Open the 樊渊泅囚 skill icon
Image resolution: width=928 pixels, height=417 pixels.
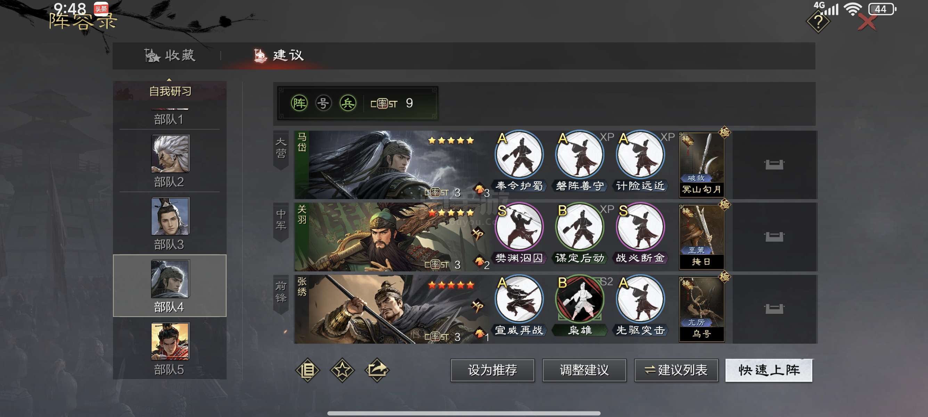click(519, 227)
